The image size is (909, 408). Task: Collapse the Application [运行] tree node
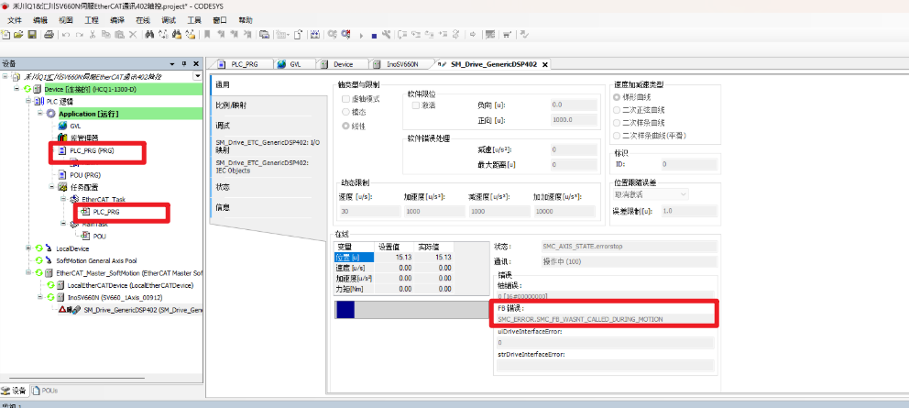tap(38, 114)
